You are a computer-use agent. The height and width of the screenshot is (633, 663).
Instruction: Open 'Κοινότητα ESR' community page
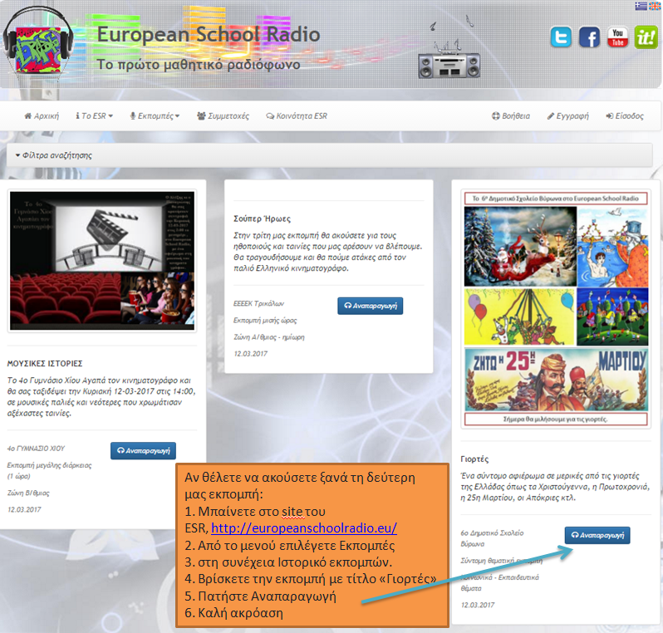point(297,116)
